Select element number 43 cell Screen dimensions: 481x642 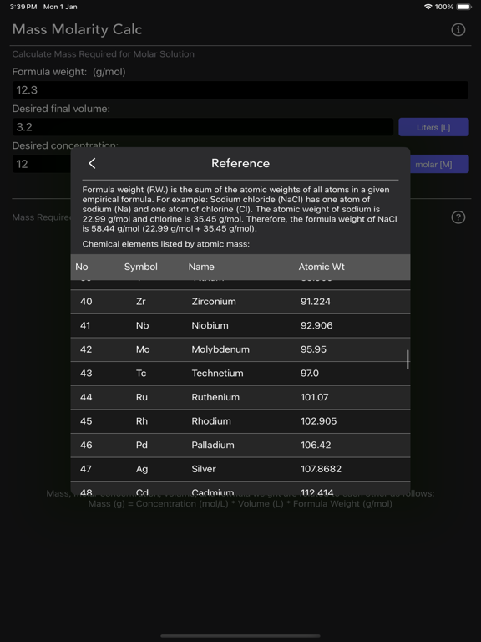tap(86, 373)
